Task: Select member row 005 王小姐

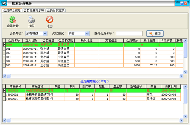Action: (93, 65)
